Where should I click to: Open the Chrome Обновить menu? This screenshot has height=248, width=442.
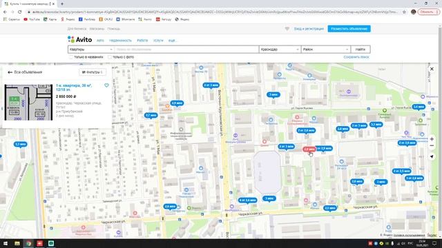(x=429, y=12)
